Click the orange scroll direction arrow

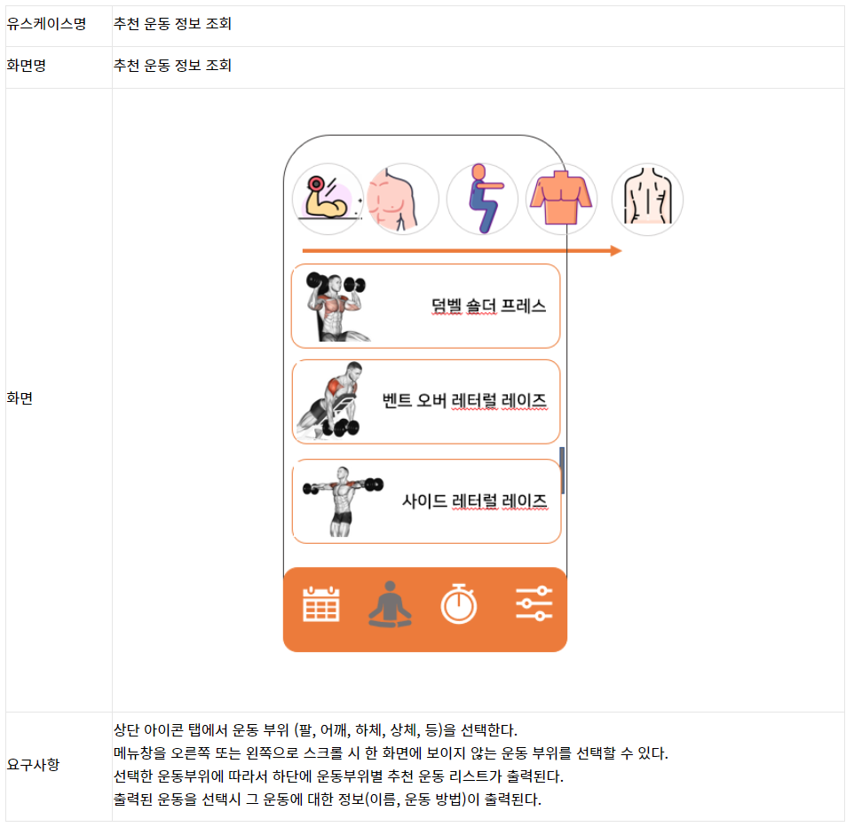pyautogui.click(x=462, y=250)
